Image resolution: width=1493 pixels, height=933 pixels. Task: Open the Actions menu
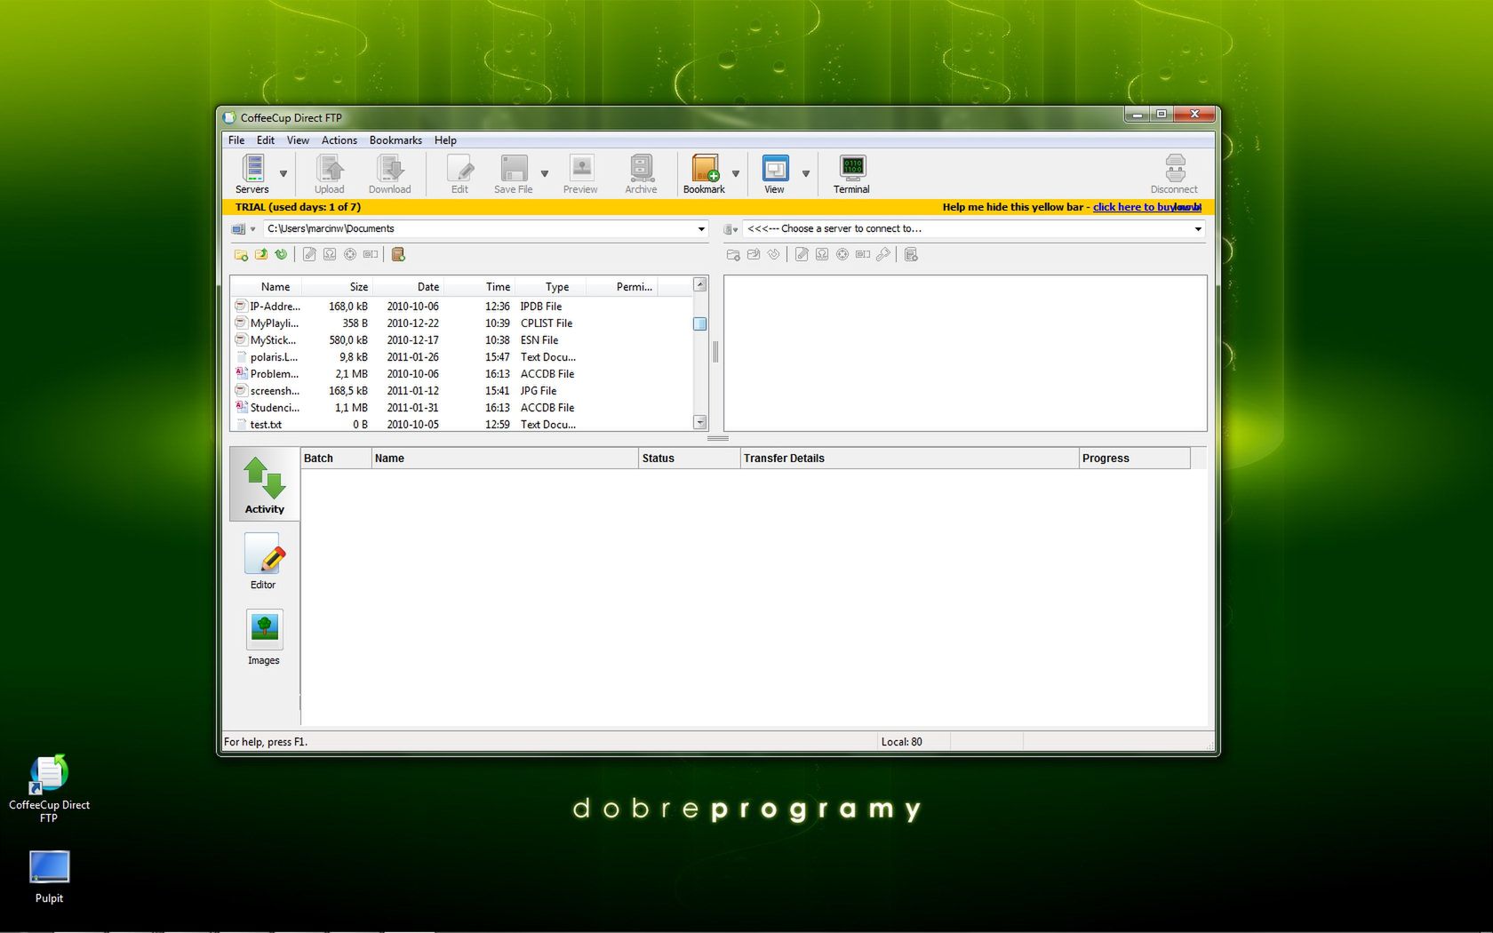[339, 140]
